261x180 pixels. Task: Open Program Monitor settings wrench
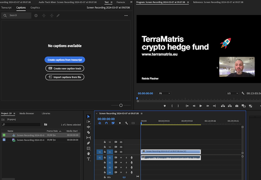(243, 93)
